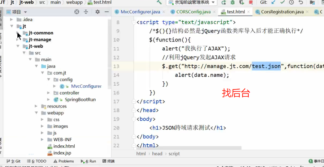Viewport: 324px width, 167px height.
Task: Click head in editor breadcrumb
Action: tap(157, 154)
